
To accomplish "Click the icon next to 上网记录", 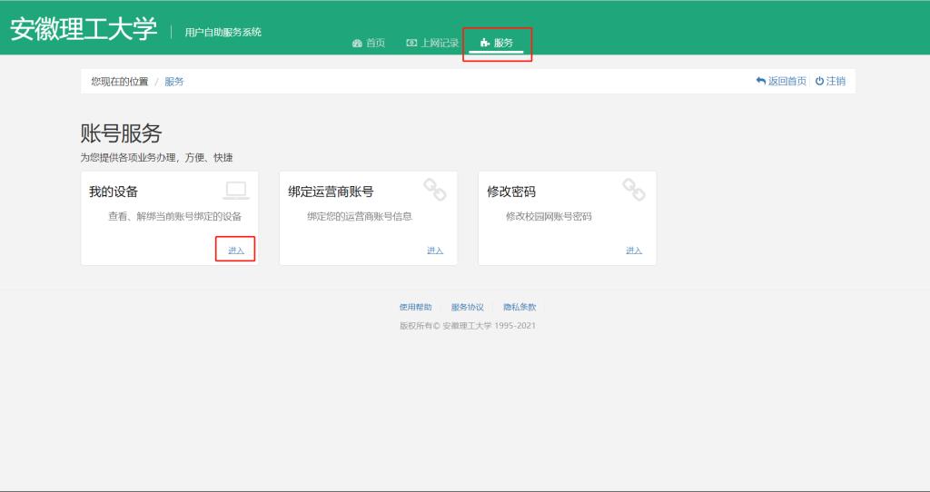I will pyautogui.click(x=411, y=43).
